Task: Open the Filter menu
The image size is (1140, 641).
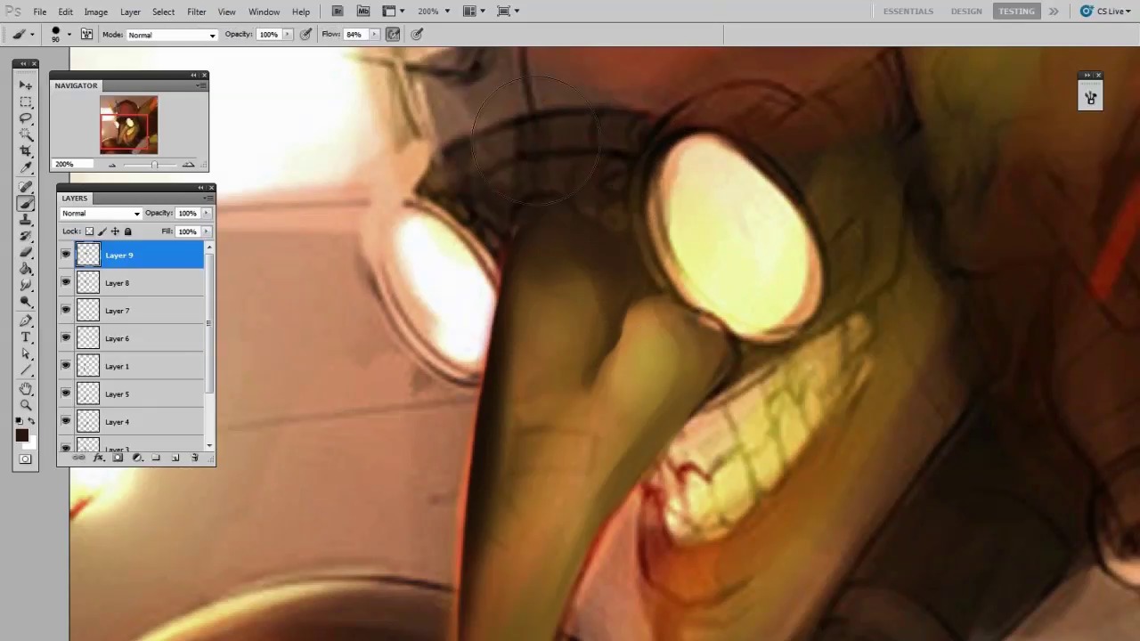Action: pyautogui.click(x=197, y=12)
